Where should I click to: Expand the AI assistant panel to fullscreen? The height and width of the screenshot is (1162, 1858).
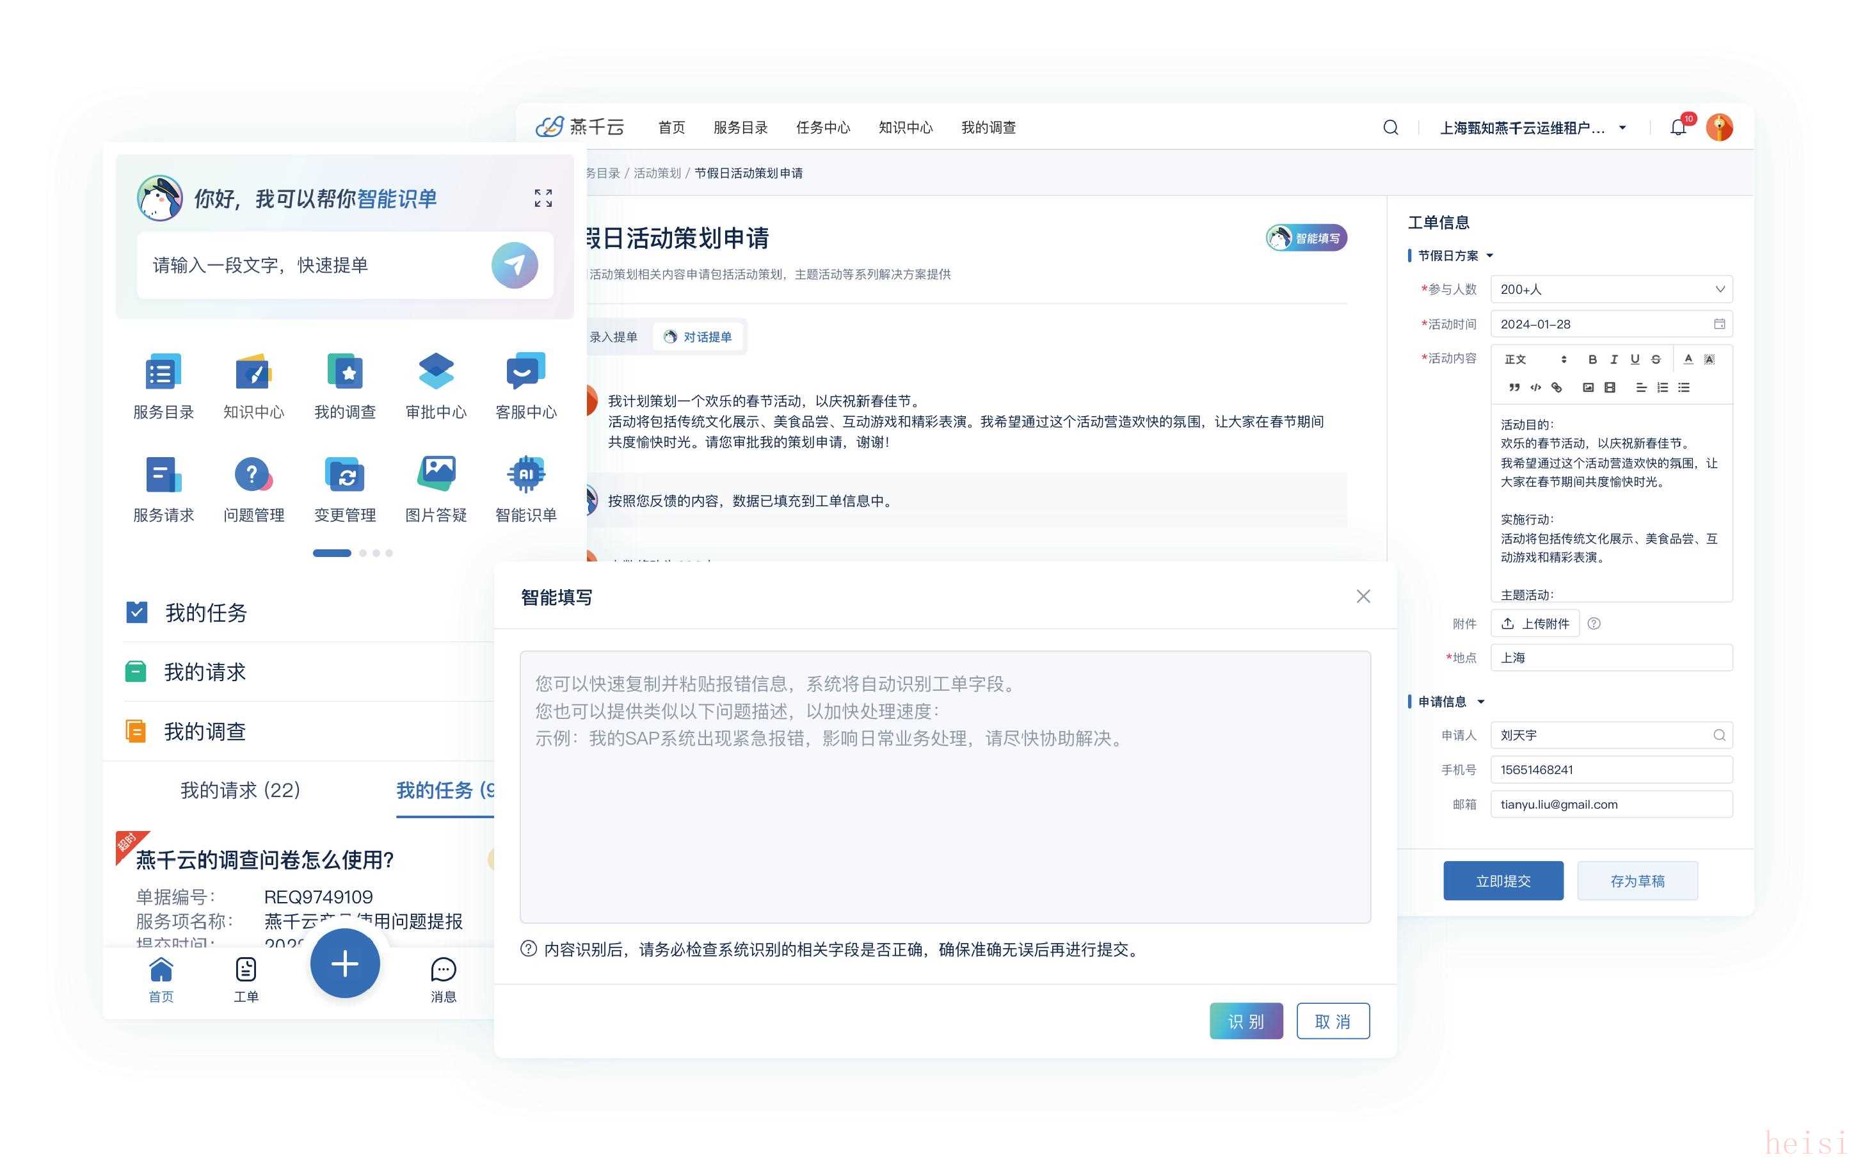(x=543, y=198)
